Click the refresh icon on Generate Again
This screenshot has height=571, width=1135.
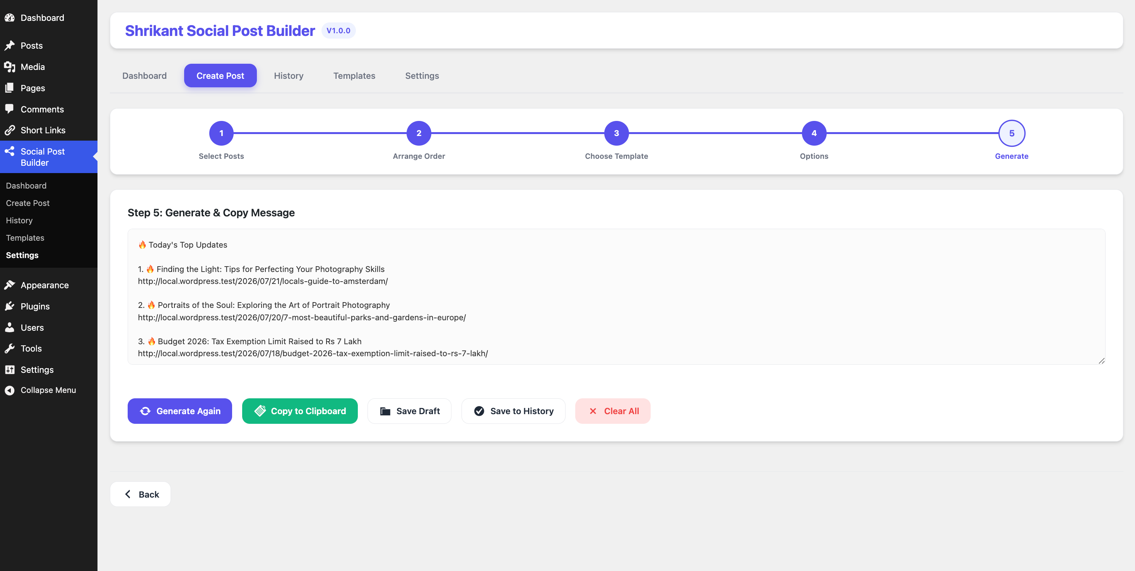point(145,411)
